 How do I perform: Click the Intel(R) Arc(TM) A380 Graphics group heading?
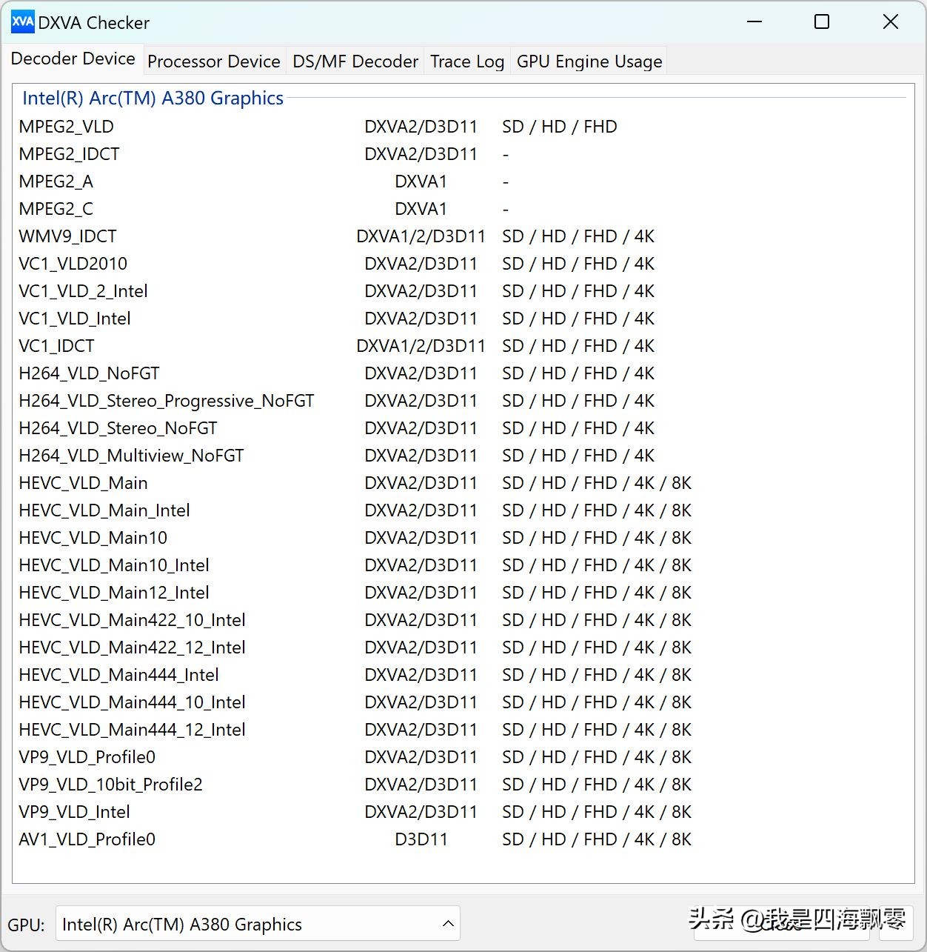tap(153, 98)
